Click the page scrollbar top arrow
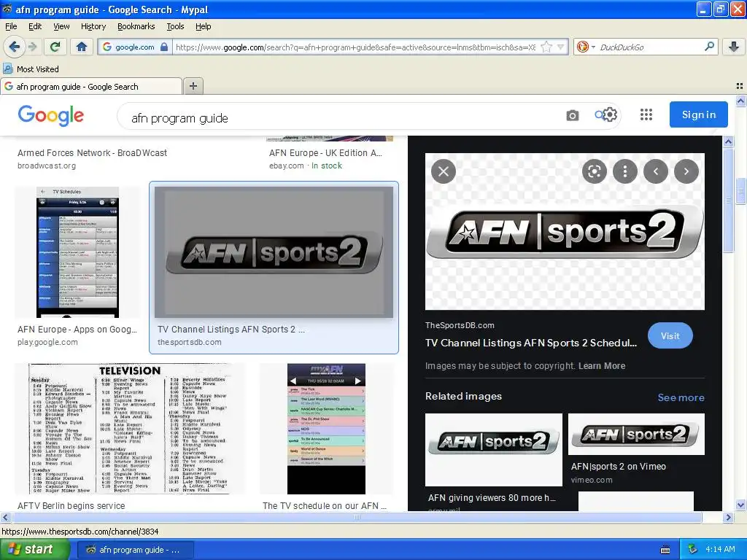 pos(740,101)
